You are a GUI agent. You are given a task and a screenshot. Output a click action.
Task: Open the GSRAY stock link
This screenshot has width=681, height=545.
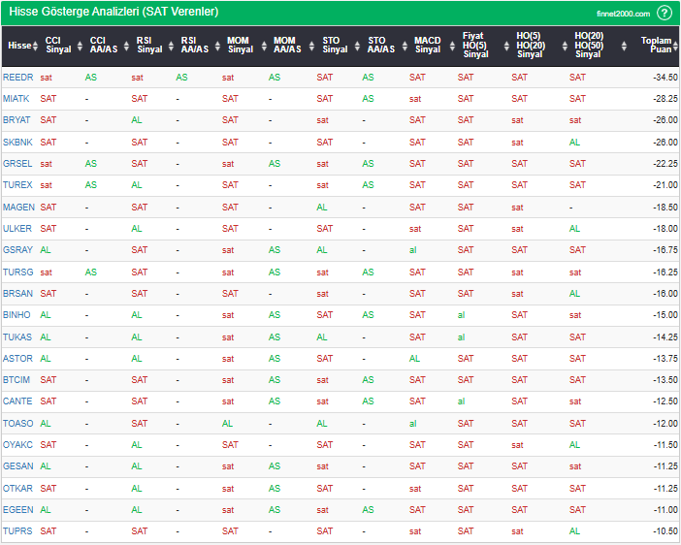[17, 250]
